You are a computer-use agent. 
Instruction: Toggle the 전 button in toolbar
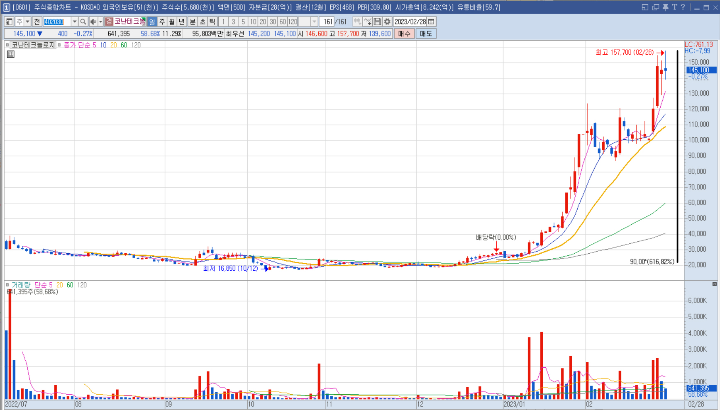coord(37,22)
